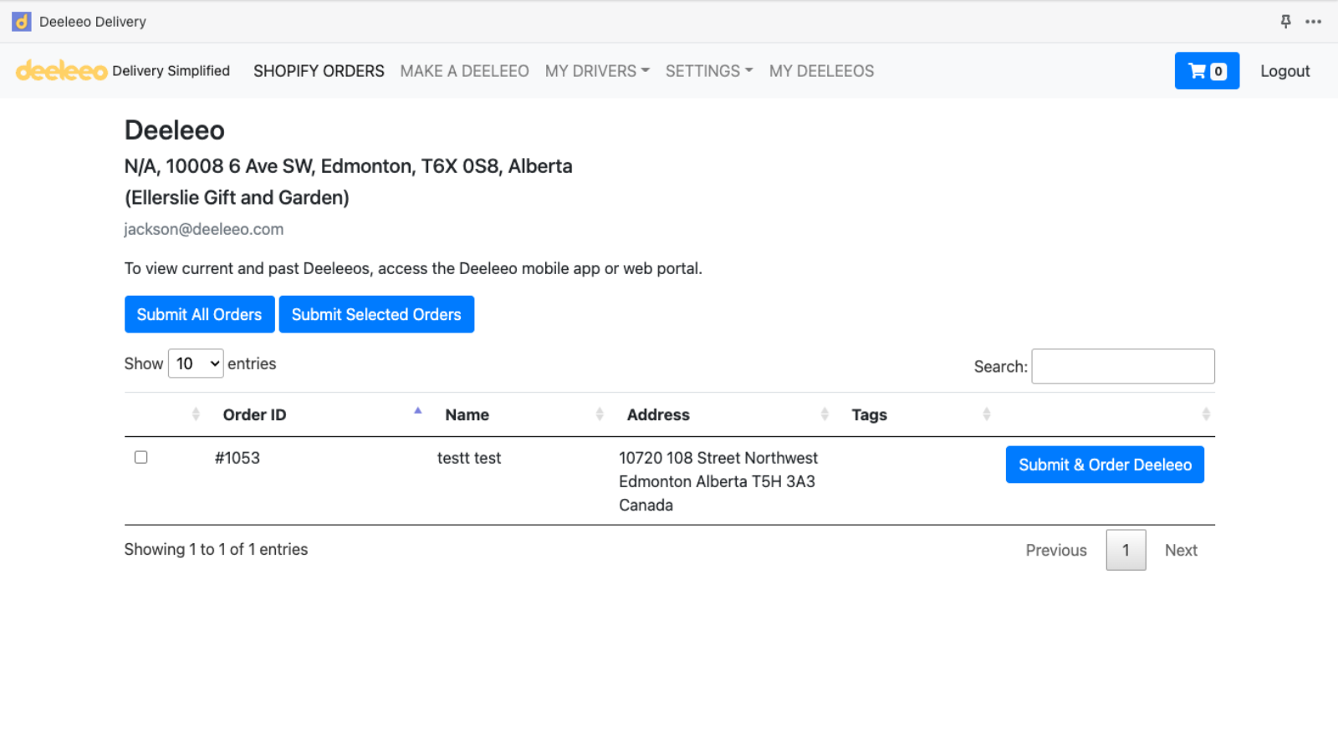Viewport: 1338px width, 752px height.
Task: Click Submit Selected Orders button
Action: [376, 314]
